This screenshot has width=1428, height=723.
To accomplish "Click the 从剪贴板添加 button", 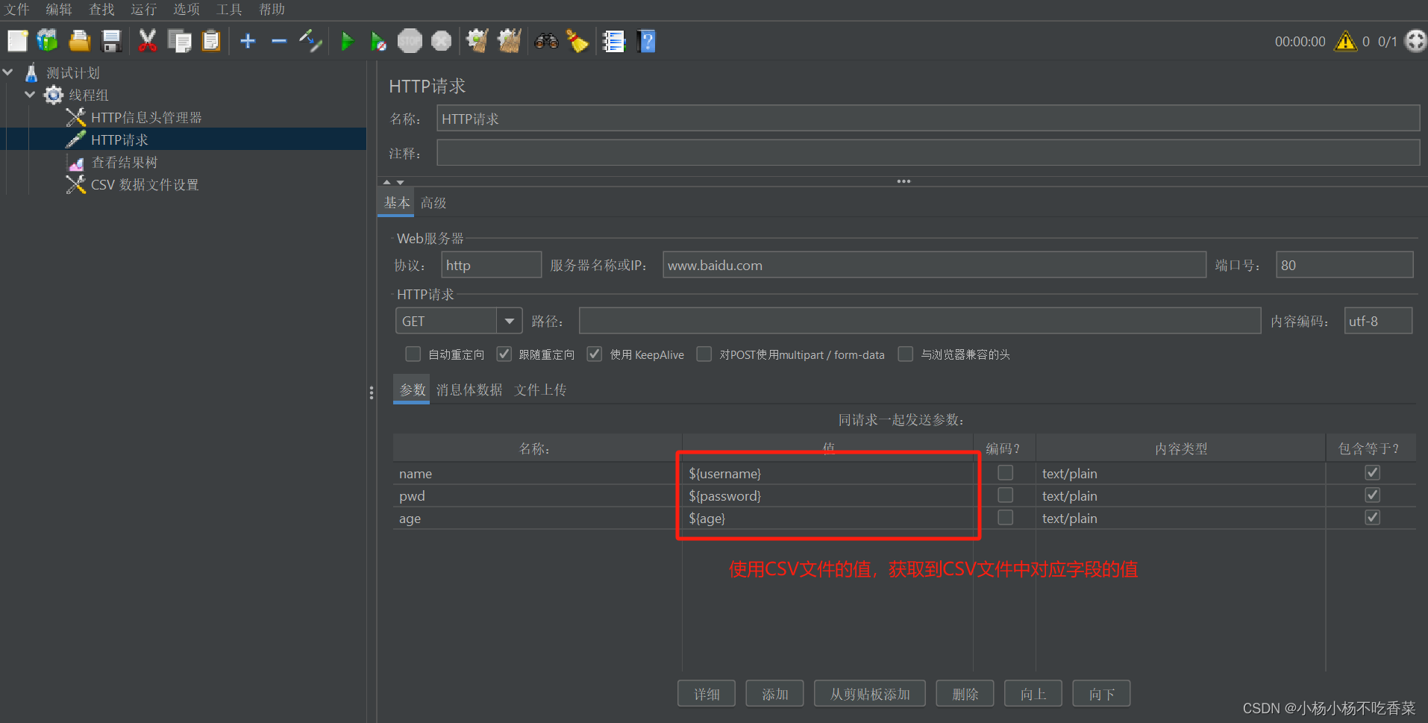I will [870, 694].
